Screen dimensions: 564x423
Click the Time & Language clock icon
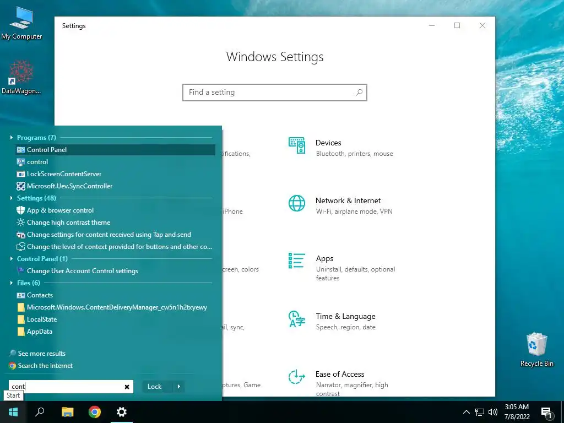(x=297, y=319)
